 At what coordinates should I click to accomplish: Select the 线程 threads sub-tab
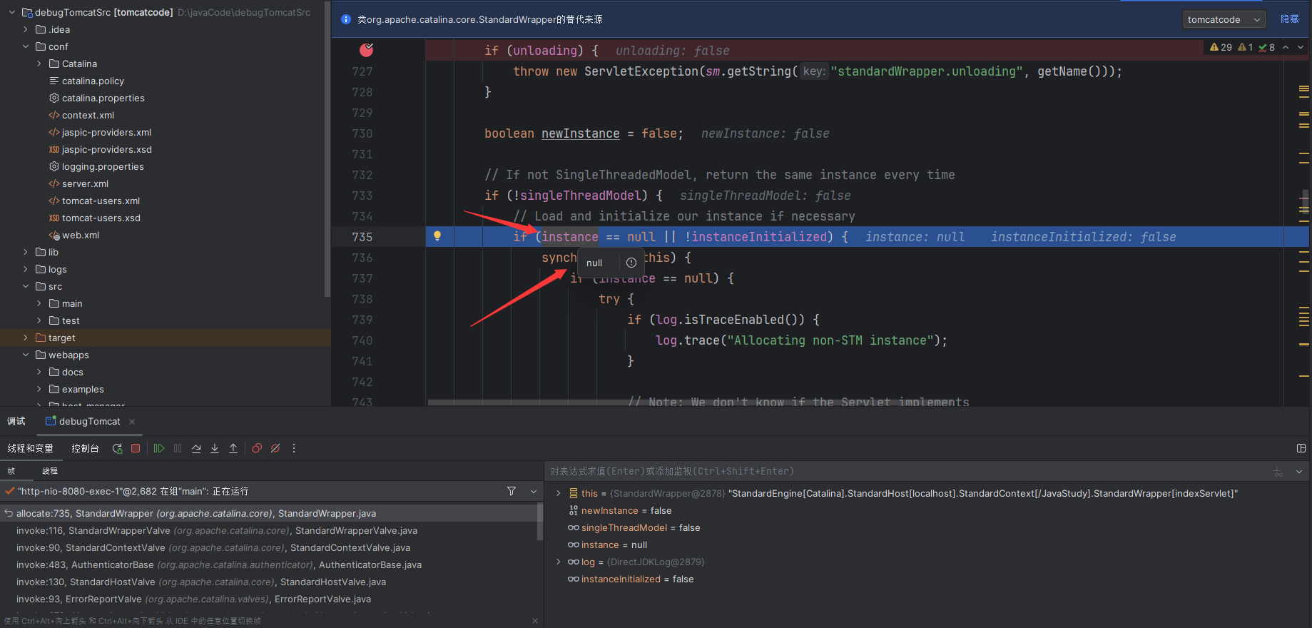pyautogui.click(x=50, y=471)
